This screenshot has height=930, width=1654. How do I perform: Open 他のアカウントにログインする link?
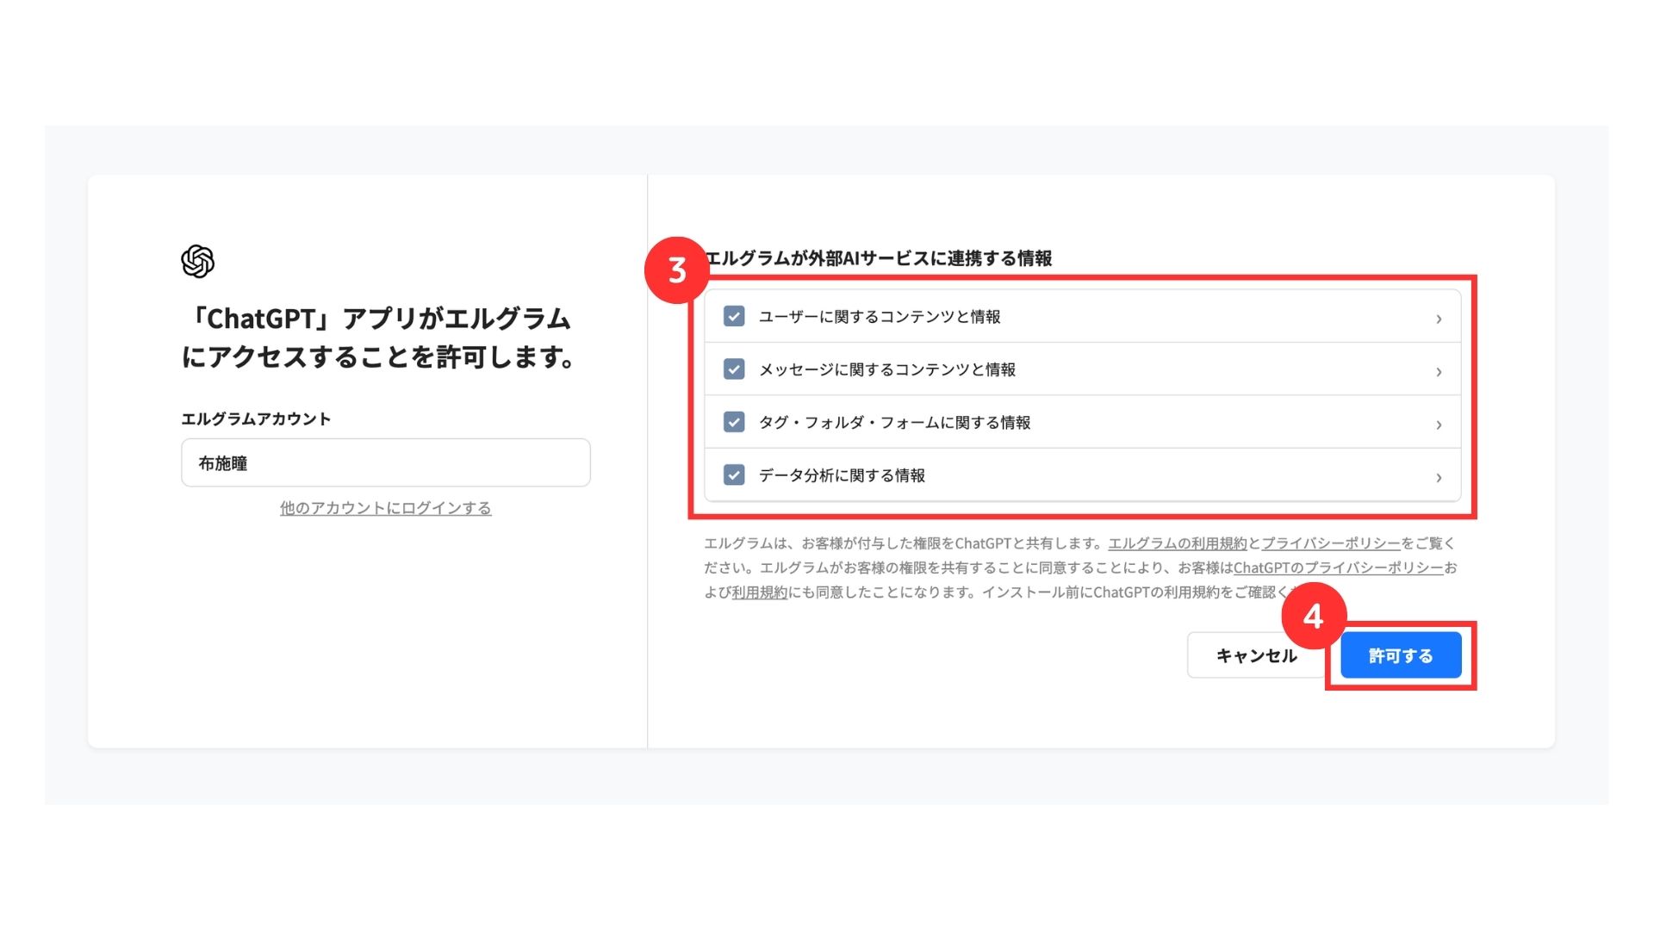tap(385, 508)
